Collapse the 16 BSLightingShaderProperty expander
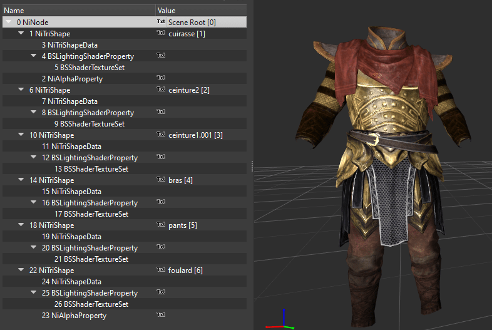The height and width of the screenshot is (330, 492). pos(34,202)
